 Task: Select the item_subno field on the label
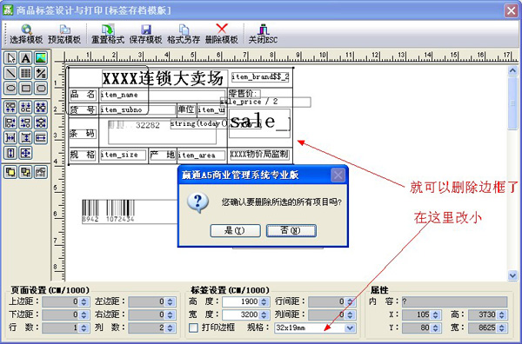tap(137, 109)
